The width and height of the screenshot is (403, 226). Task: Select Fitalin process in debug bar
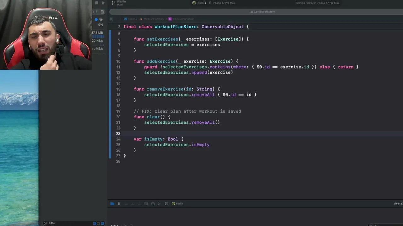pyautogui.click(x=177, y=204)
